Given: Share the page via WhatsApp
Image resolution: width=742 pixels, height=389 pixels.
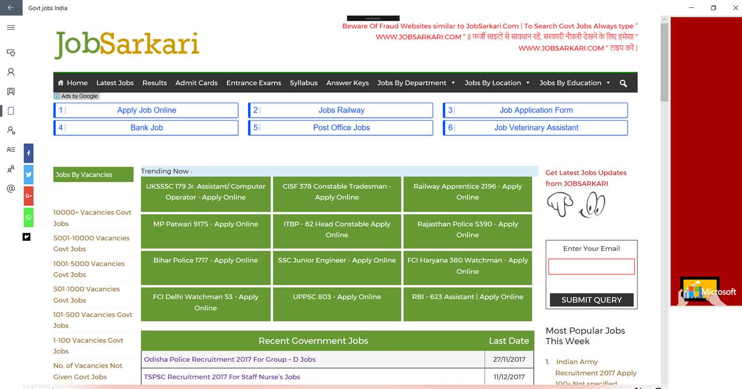Looking at the screenshot, I should click(x=28, y=218).
